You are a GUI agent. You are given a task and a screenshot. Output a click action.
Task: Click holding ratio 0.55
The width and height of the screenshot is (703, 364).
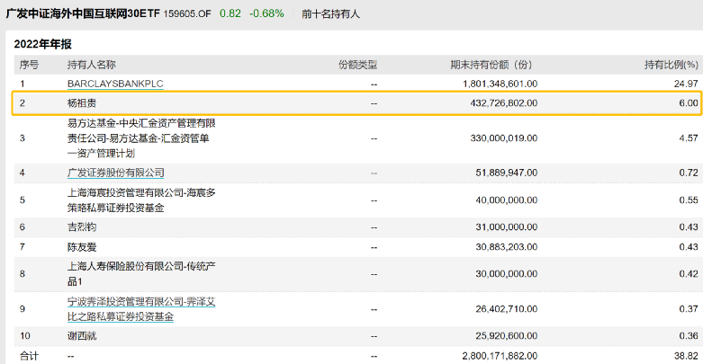[689, 200]
